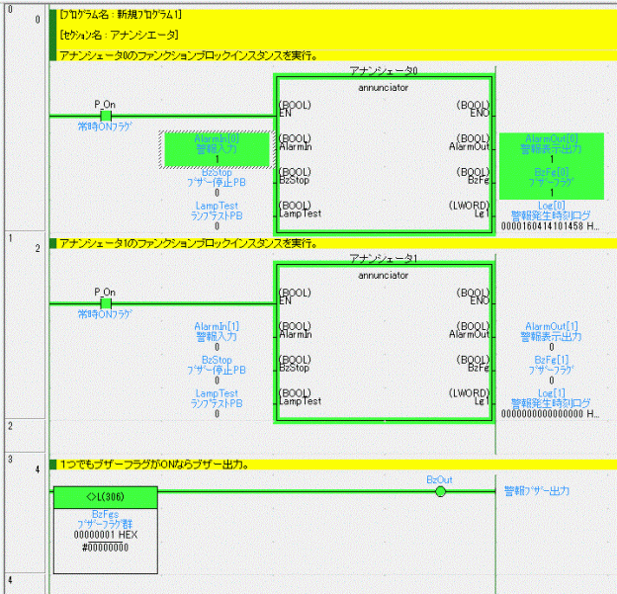Click the ENO pin of the アナンシェータ1 block
617x594 pixels.
pos(480,301)
